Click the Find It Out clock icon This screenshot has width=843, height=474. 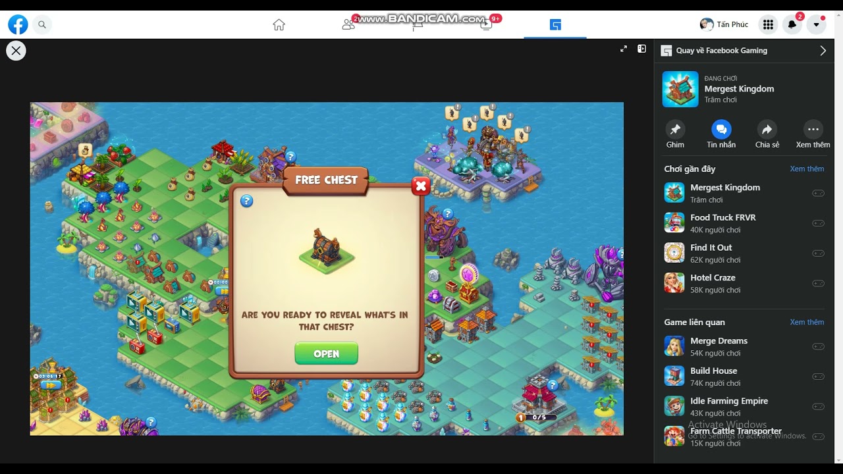click(674, 253)
